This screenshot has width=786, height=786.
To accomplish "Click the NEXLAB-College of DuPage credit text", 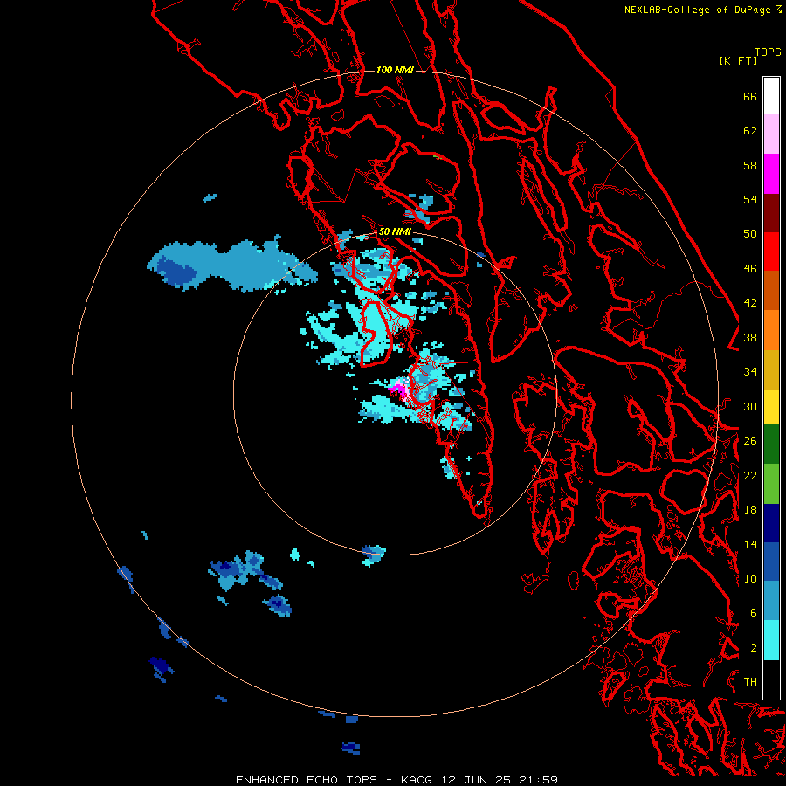I will coord(702,10).
